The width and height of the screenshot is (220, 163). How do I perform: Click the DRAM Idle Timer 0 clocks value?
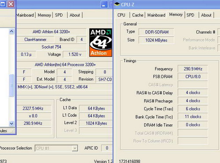pos(193,125)
